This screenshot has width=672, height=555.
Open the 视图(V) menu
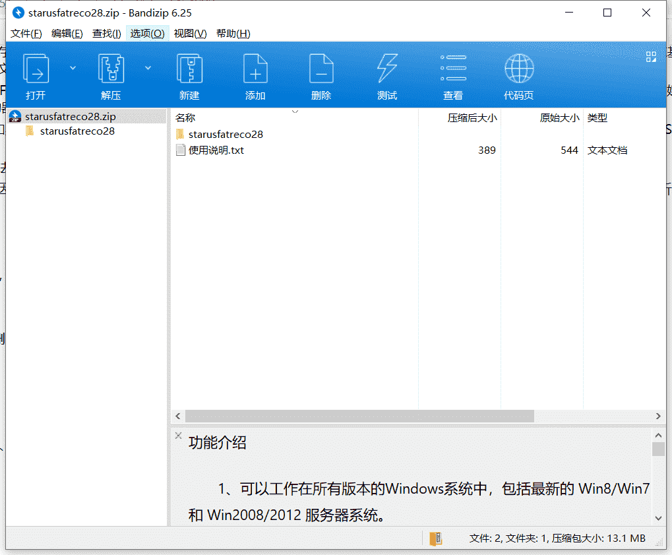[x=191, y=34]
